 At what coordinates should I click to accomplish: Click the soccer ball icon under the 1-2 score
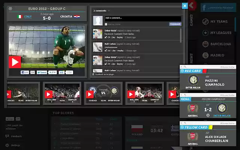click(208, 115)
